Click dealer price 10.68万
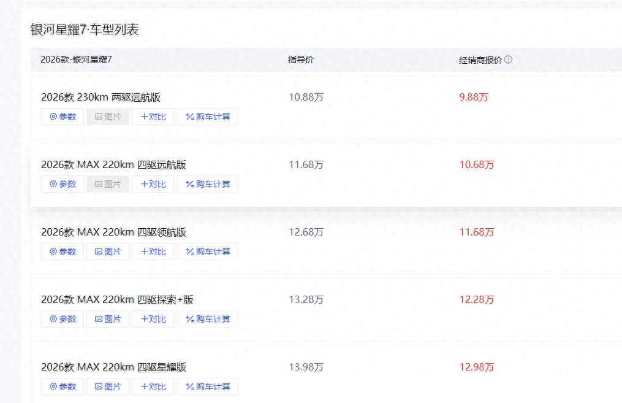 coord(476,165)
